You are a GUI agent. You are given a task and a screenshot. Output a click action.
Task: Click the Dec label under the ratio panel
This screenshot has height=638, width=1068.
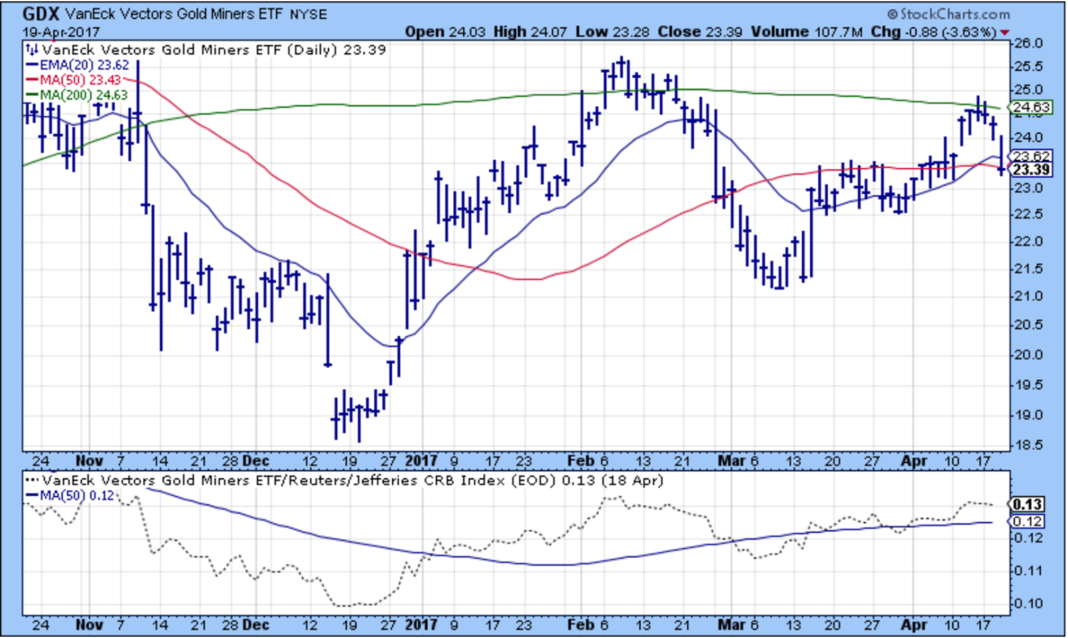click(x=256, y=625)
